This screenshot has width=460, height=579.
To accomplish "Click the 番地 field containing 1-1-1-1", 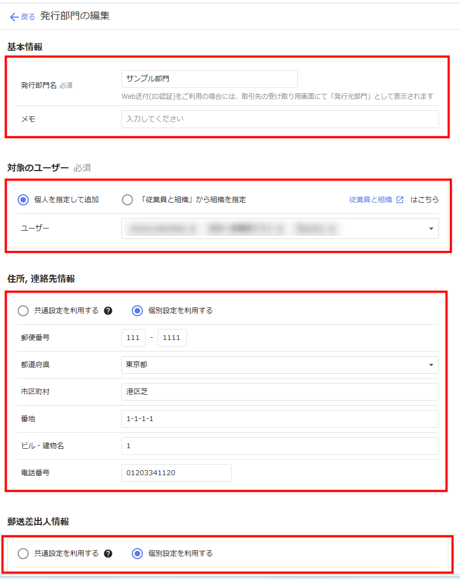I will [x=280, y=419].
